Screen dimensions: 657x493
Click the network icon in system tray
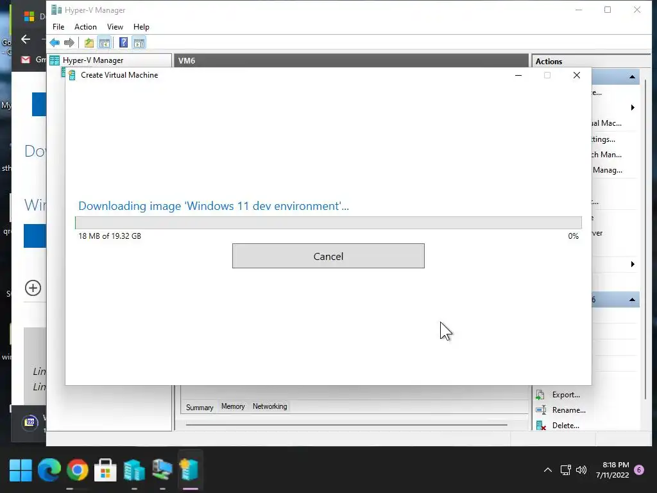[x=566, y=470]
